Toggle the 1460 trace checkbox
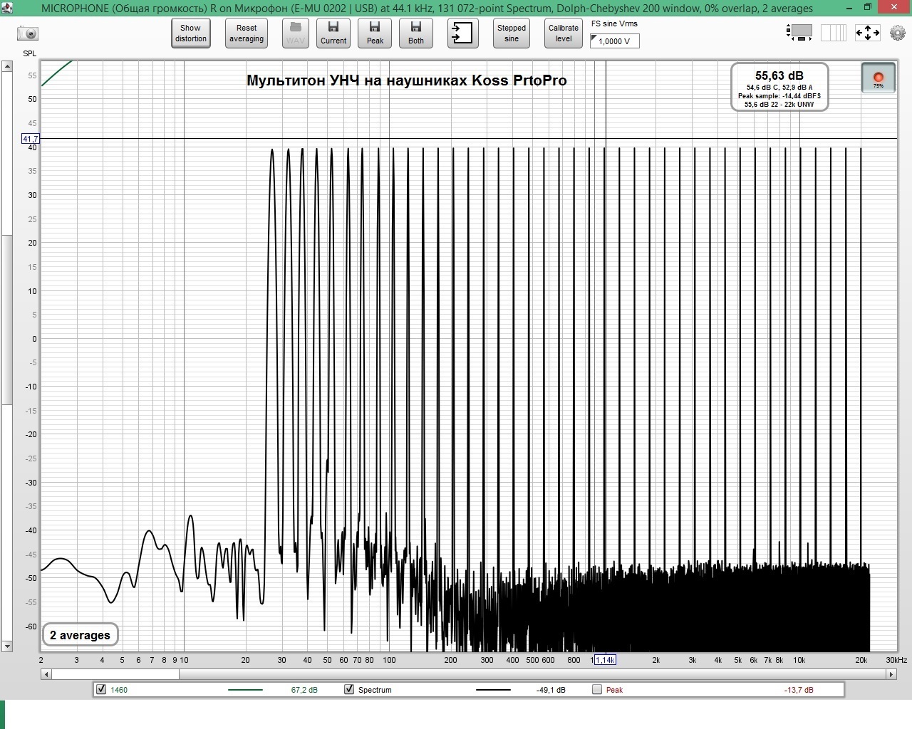Screen dimensions: 912x729 coord(101,689)
